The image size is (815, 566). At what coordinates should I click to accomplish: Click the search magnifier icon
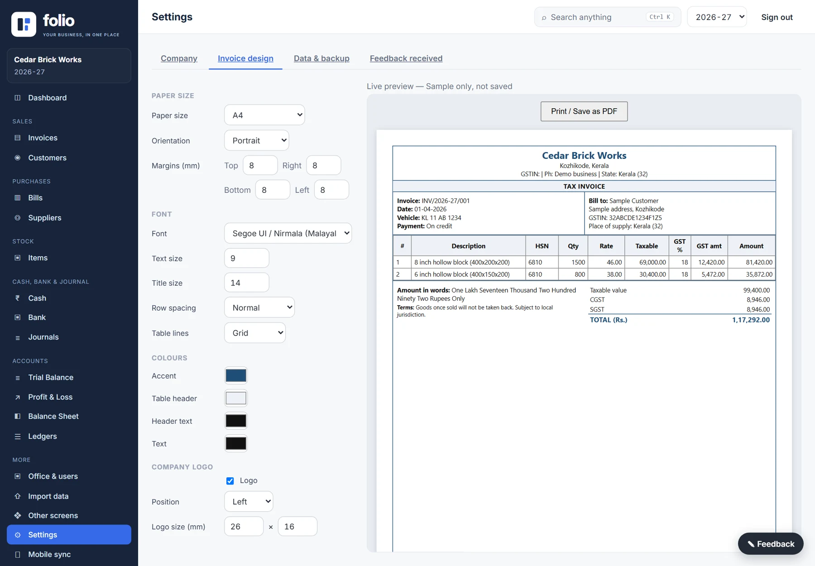(x=544, y=18)
